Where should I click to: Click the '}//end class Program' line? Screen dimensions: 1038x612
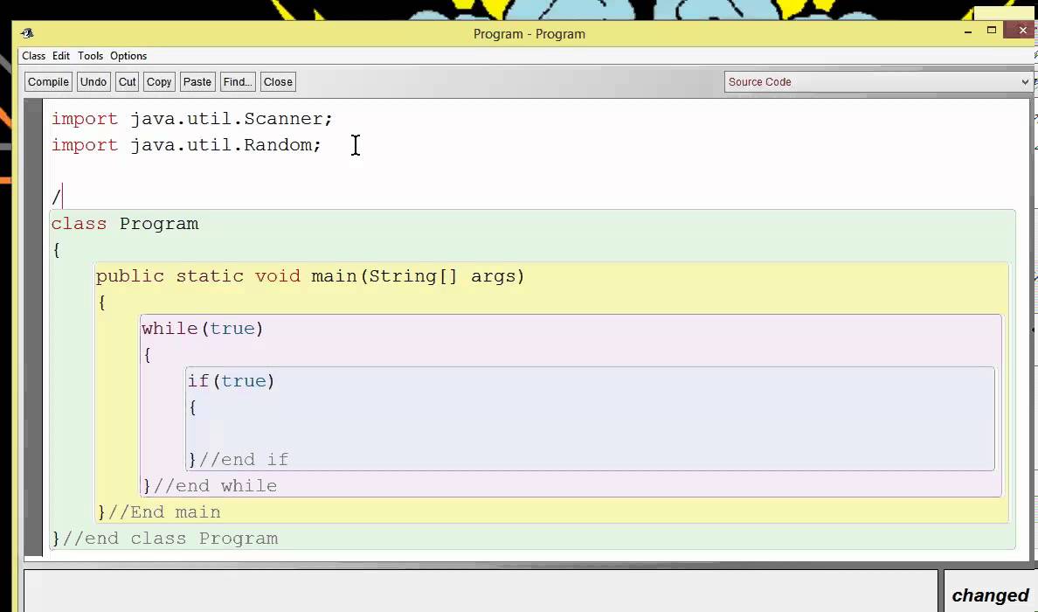(165, 539)
